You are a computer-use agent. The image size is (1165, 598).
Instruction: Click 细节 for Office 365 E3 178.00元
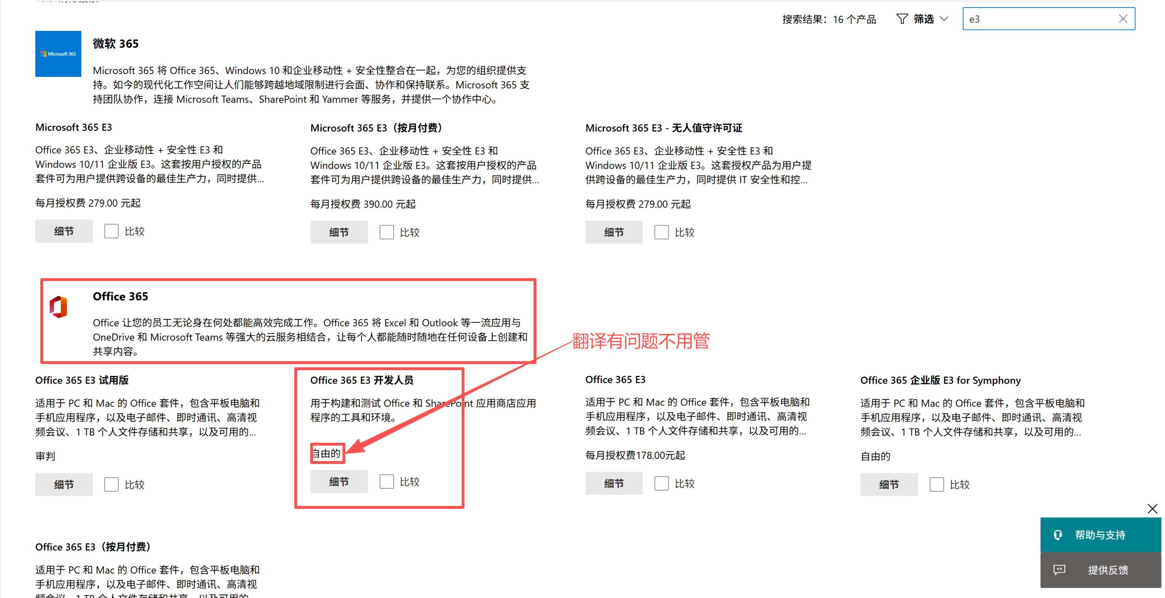[613, 483]
